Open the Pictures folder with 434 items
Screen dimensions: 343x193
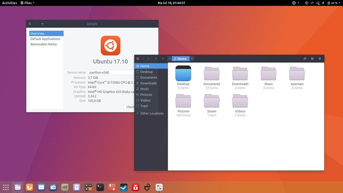point(183,101)
